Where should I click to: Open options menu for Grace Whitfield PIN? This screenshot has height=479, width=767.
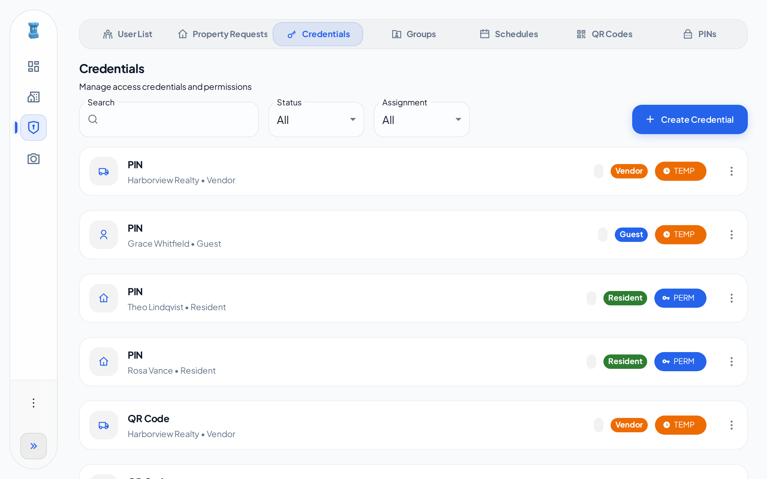pos(732,235)
